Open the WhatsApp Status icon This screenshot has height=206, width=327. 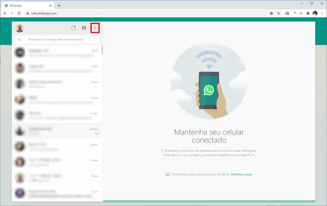coord(73,28)
